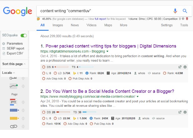Click the Alexa icon beside Rank: 245K

[x=91, y=118]
